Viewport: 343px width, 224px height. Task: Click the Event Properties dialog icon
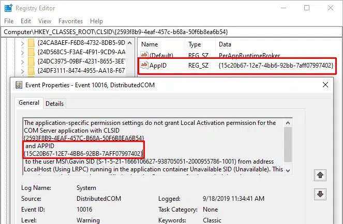pos(19,85)
